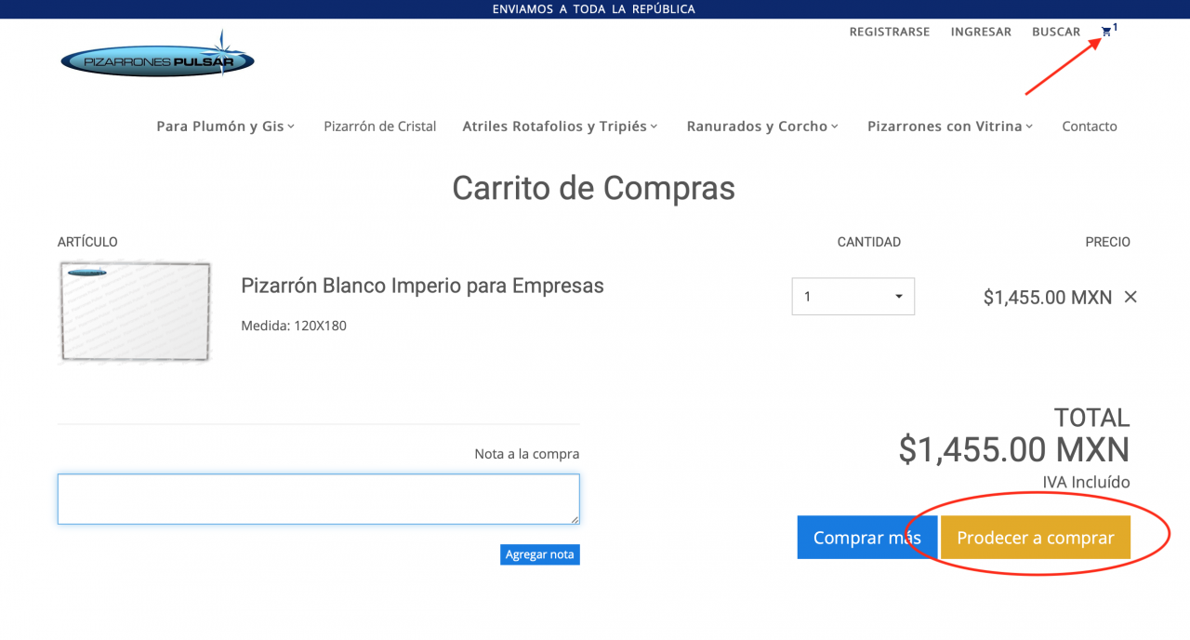
Task: Click the Pizarrones Pulsar logo
Action: pyautogui.click(x=157, y=60)
